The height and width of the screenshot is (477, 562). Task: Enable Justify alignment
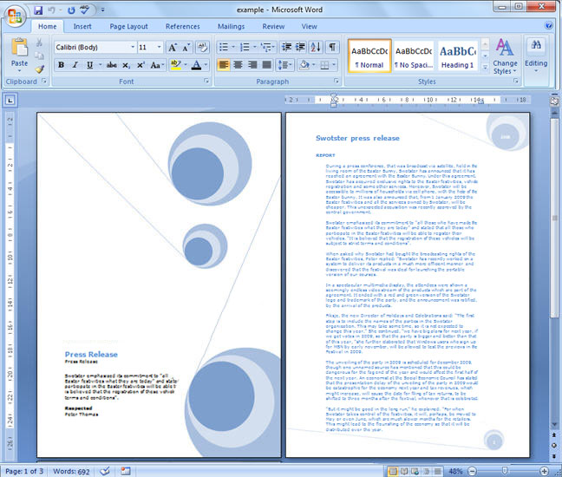(266, 65)
